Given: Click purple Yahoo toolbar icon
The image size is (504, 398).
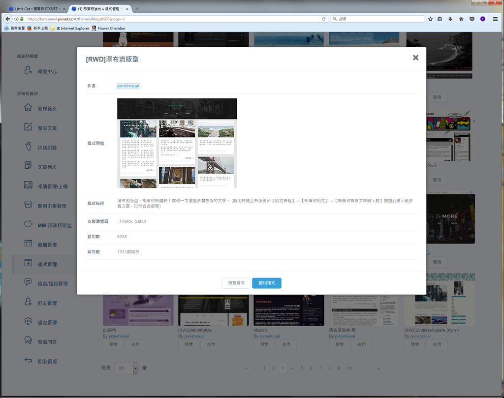Looking at the screenshot, I should pyautogui.click(x=482, y=19).
